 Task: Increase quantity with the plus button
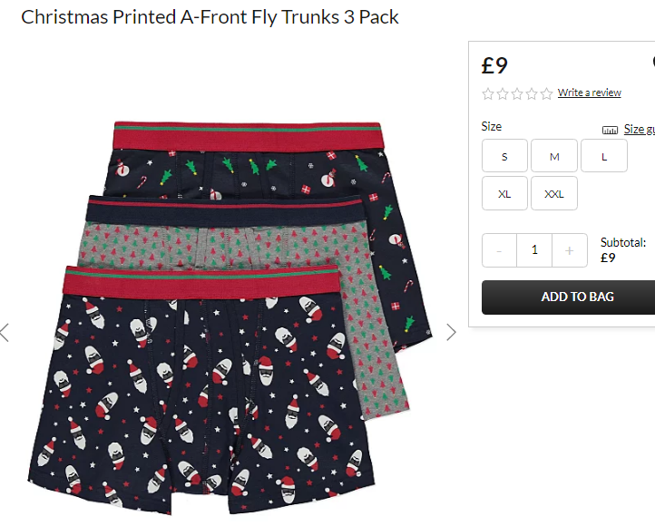coord(569,250)
